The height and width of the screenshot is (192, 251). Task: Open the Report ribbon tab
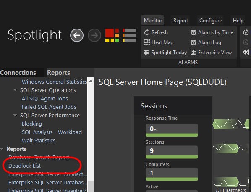click(180, 20)
